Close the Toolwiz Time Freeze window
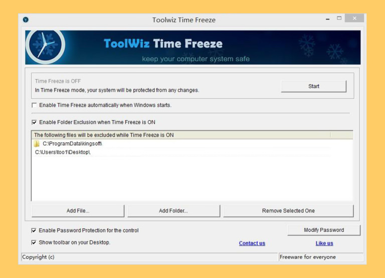The height and width of the screenshot is (278, 385). point(354,18)
